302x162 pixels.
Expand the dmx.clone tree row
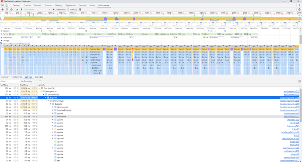click(53, 117)
